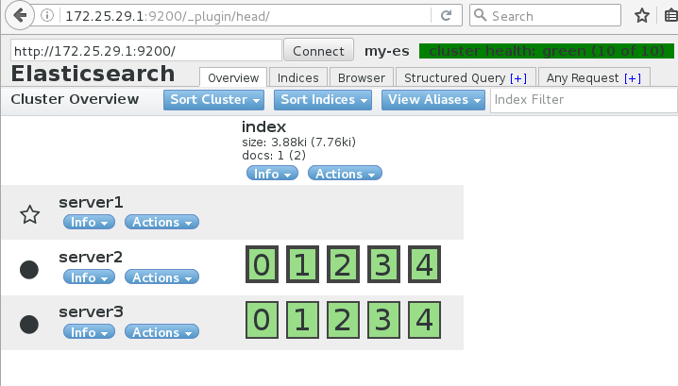Click the magnifier icon in search box
Screen dimensions: 678x386
480,15
